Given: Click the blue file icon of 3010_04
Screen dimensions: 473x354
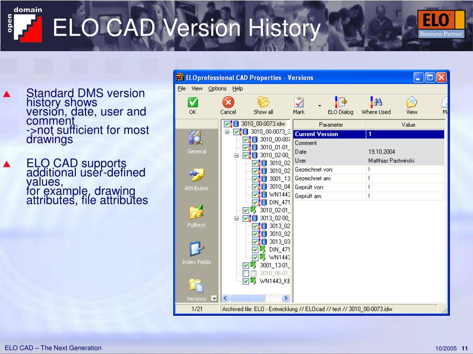Looking at the screenshot, I should pos(264,186).
